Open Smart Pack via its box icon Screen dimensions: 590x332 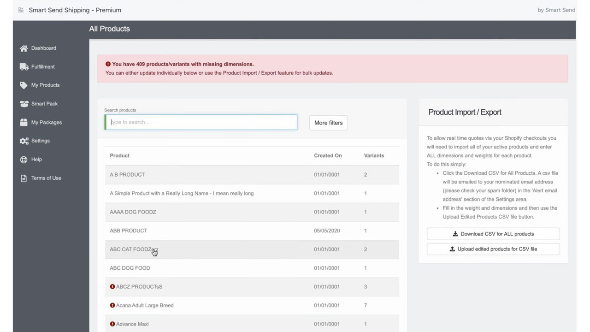click(x=24, y=104)
